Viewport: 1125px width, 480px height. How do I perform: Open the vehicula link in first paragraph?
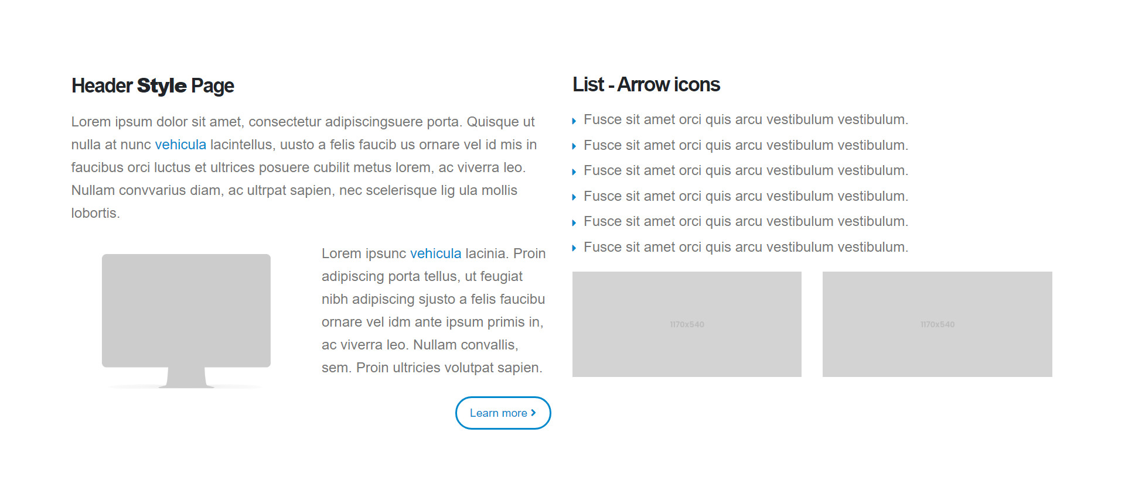[x=180, y=145]
